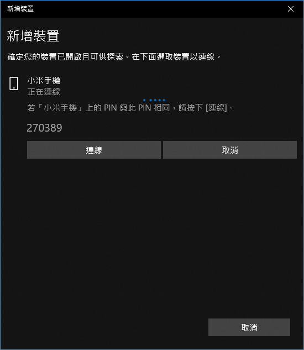Click the phone device icon
The height and width of the screenshot is (350, 304).
pyautogui.click(x=14, y=83)
